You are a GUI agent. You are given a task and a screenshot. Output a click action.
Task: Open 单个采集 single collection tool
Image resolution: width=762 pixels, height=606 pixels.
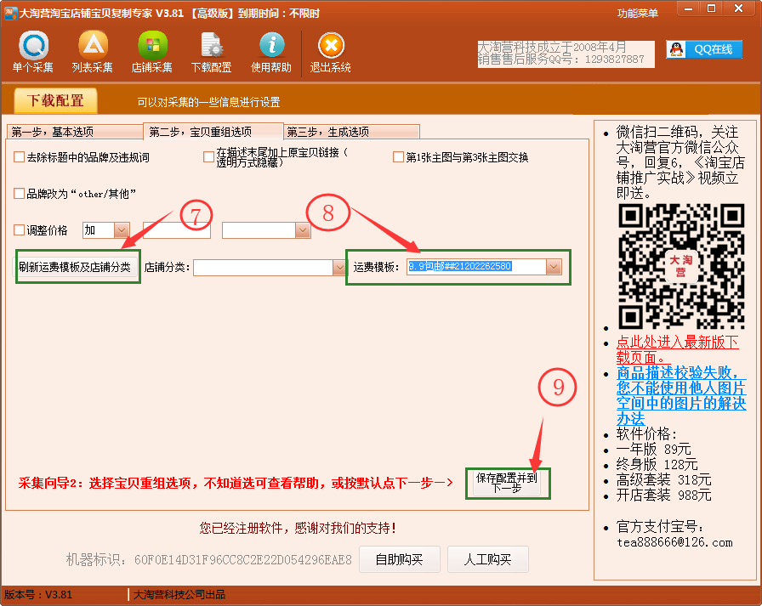click(x=33, y=52)
